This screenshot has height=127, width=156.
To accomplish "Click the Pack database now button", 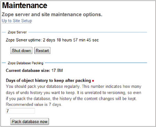I will pos(29,121).
